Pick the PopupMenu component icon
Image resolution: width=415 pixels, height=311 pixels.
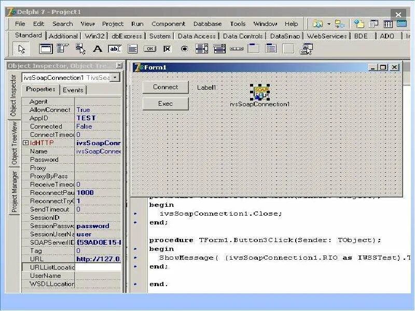[x=80, y=49]
